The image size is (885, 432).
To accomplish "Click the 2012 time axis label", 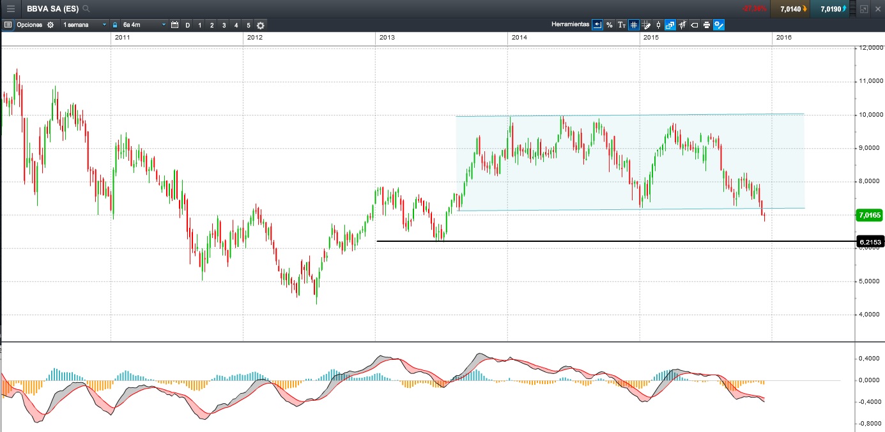I will pos(254,38).
